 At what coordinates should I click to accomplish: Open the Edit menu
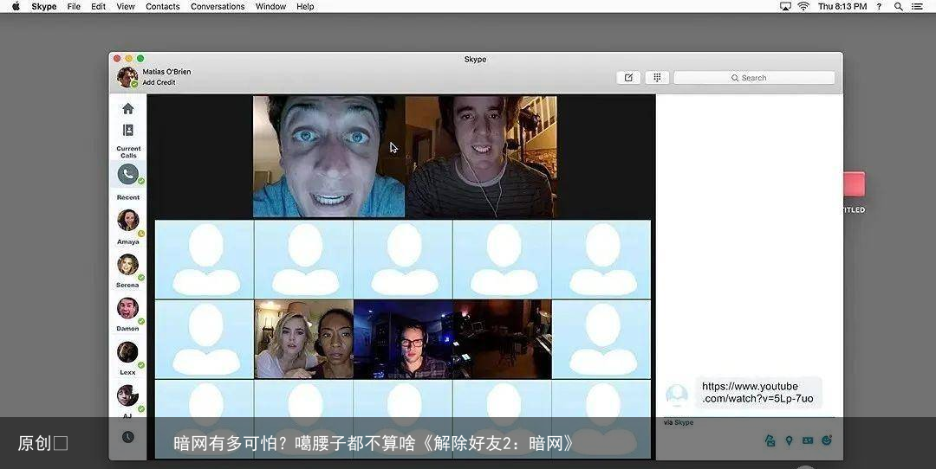[99, 7]
